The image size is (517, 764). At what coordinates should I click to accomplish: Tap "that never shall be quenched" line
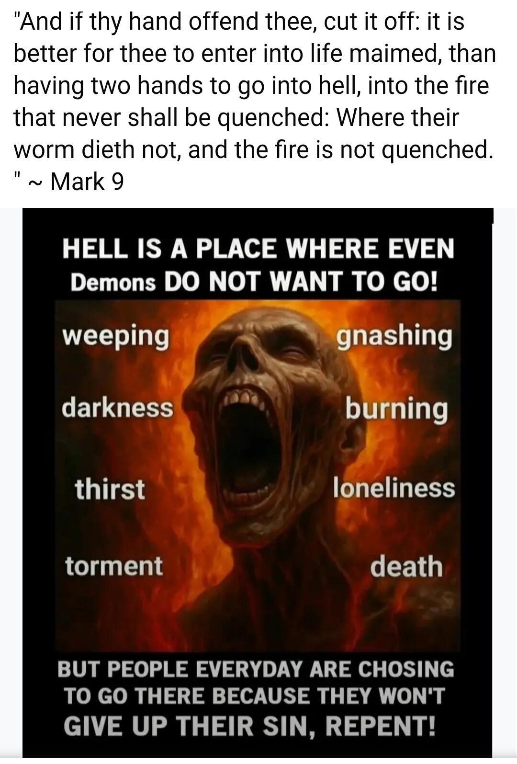236,117
